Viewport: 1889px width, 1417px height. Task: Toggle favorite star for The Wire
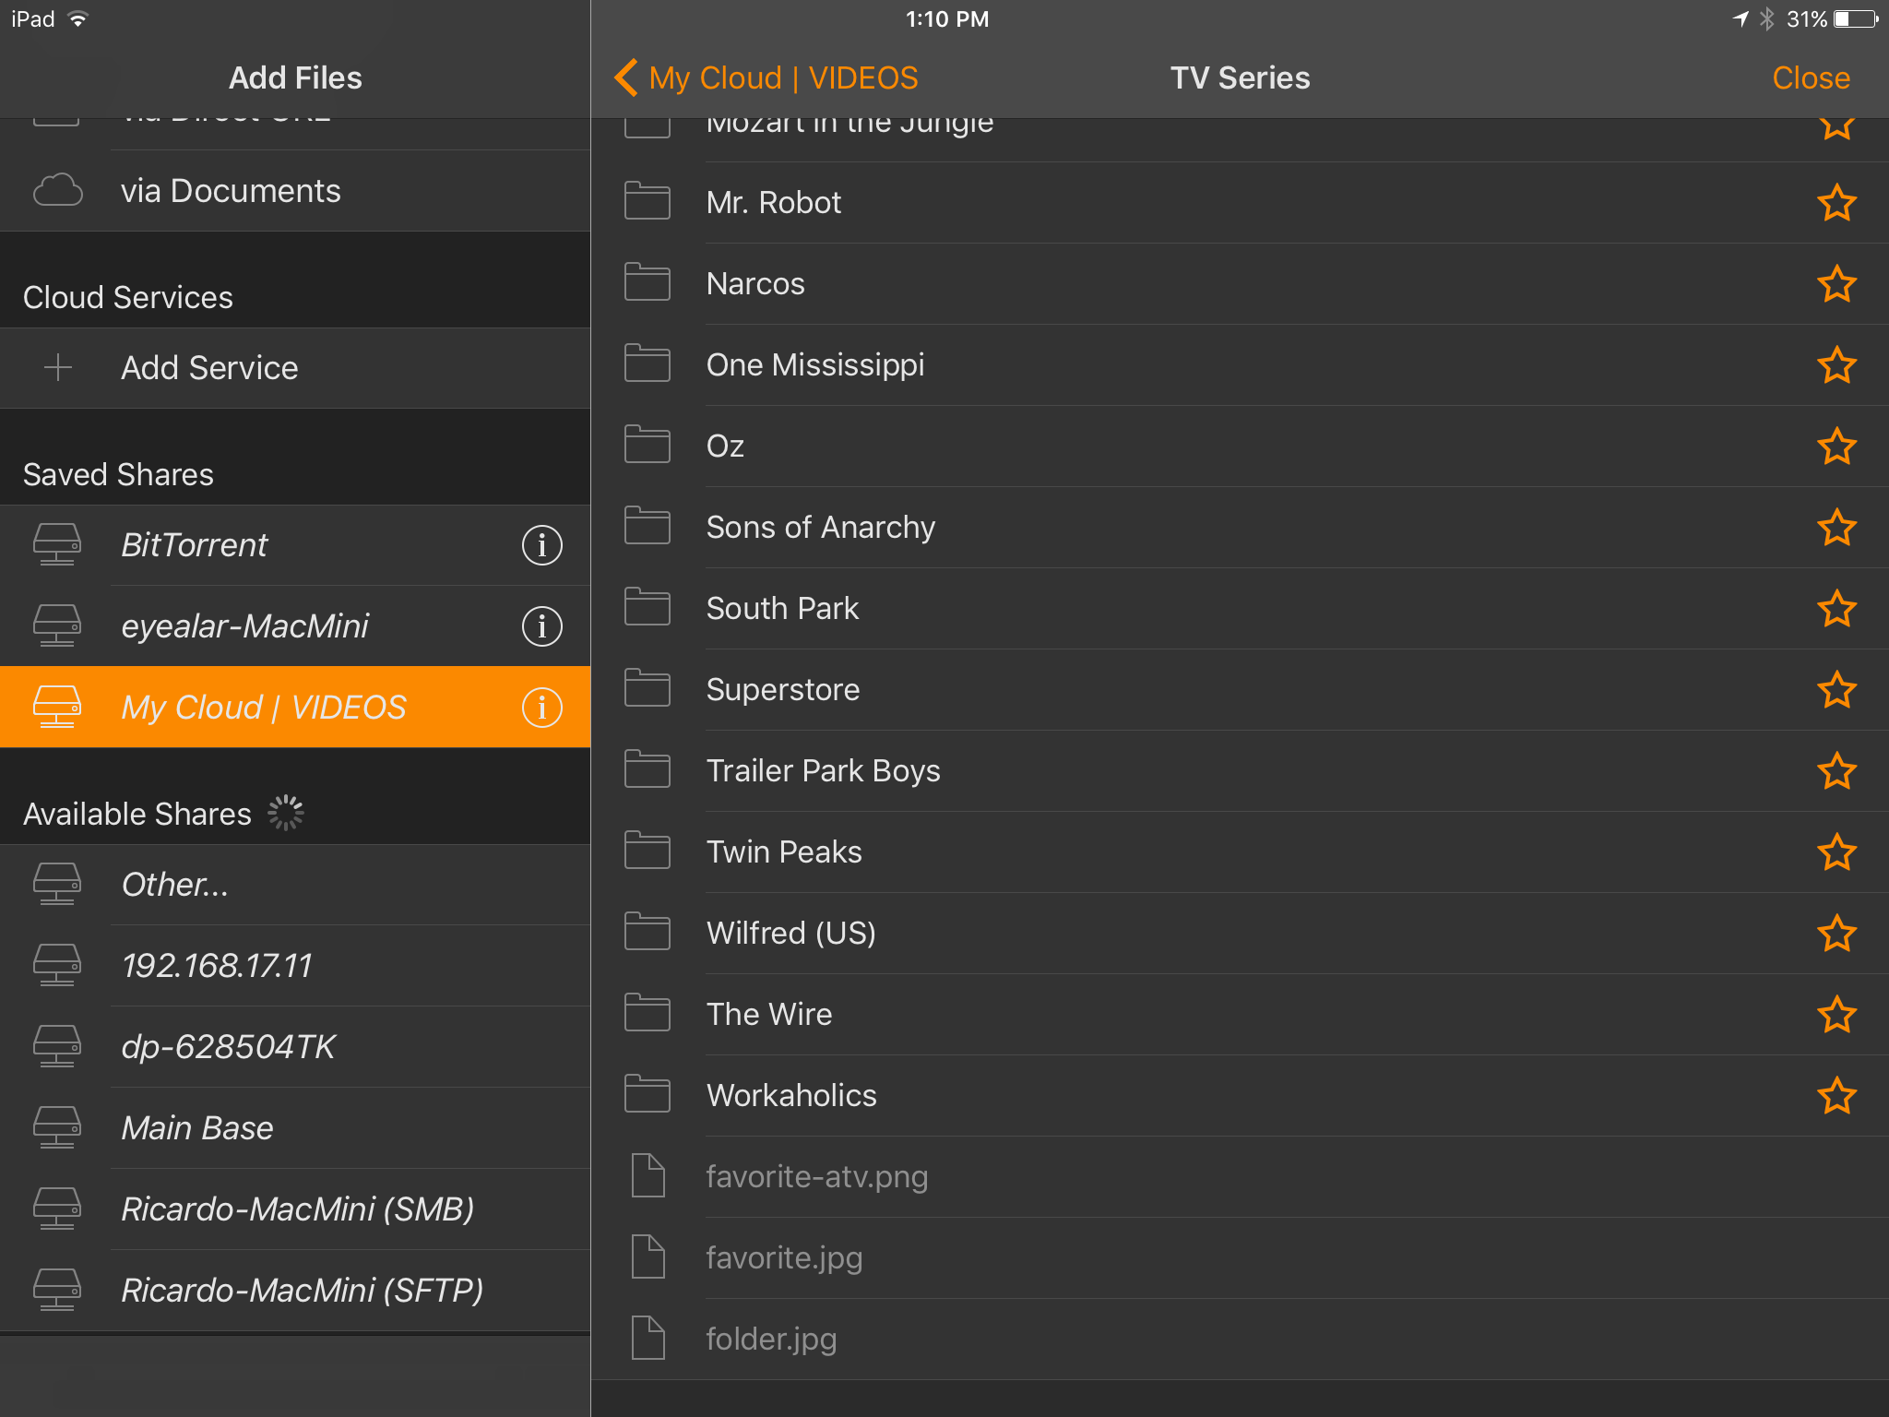[1836, 1015]
